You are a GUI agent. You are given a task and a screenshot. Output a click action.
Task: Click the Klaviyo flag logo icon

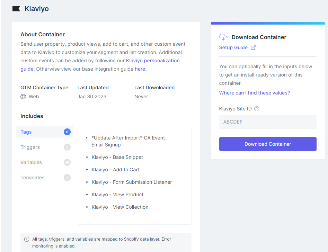[16, 9]
